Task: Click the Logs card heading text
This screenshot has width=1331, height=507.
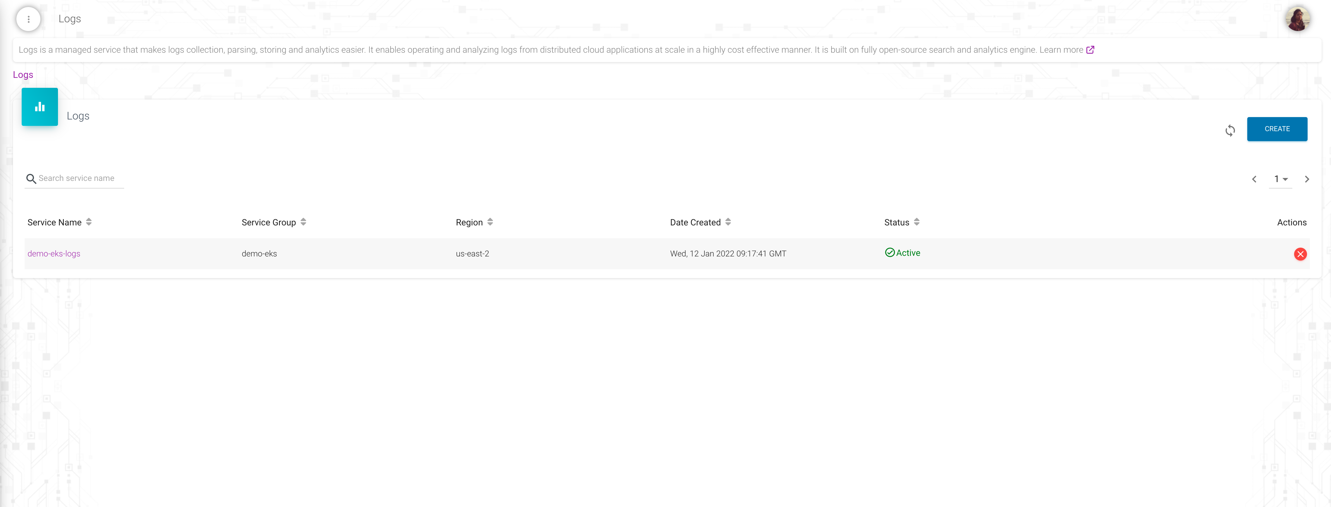Action: (x=78, y=116)
